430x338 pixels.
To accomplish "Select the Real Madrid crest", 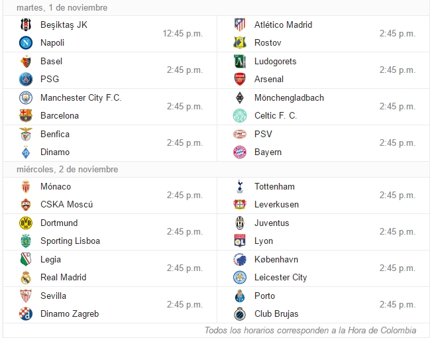I will (x=26, y=278).
